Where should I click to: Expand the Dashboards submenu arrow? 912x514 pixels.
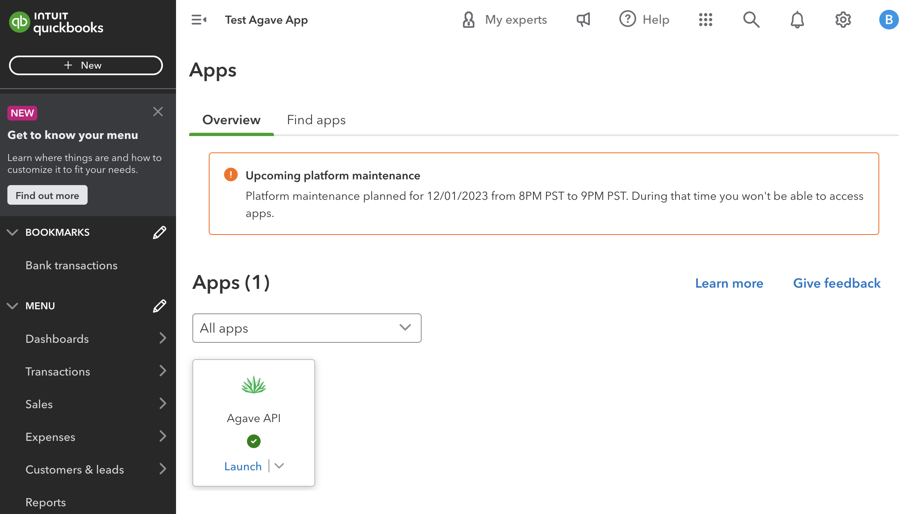click(163, 338)
